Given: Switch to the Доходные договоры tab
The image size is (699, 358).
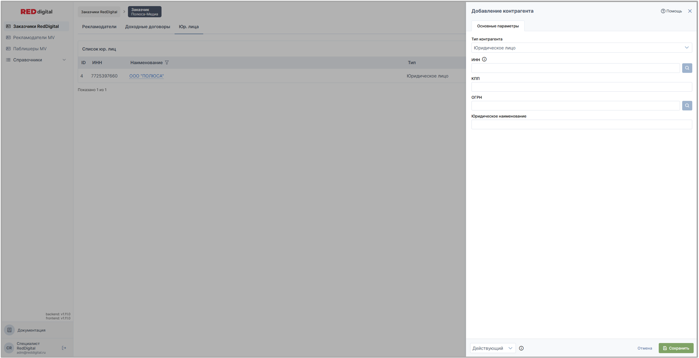Looking at the screenshot, I should tap(147, 27).
